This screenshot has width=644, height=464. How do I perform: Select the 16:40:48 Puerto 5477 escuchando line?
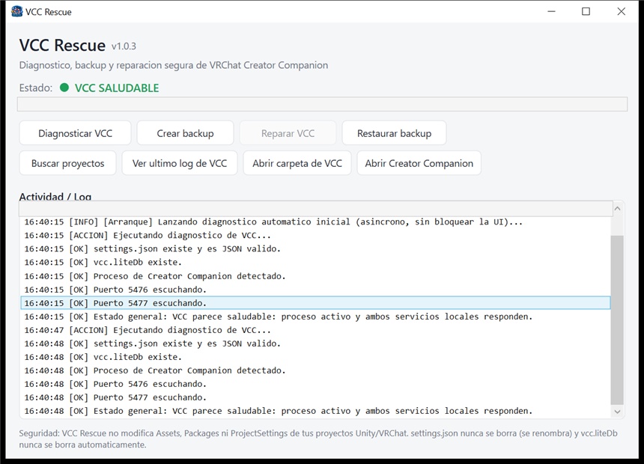(315, 397)
